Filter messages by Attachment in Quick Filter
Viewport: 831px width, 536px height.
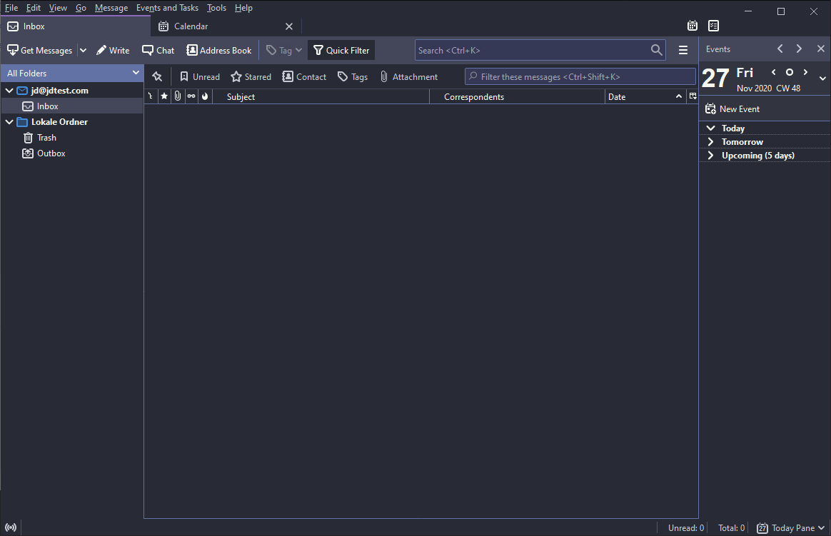point(408,76)
